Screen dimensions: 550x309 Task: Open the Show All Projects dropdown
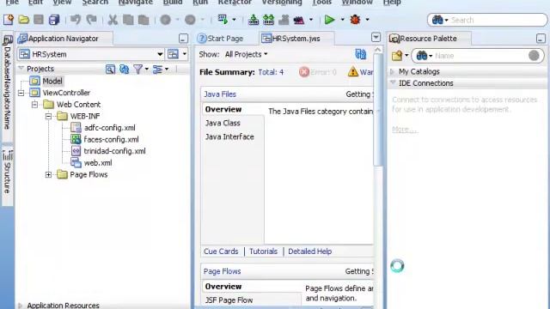click(x=246, y=54)
